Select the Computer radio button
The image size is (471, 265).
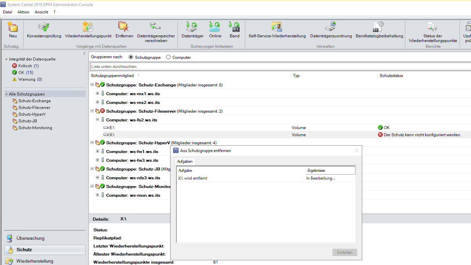tap(168, 58)
